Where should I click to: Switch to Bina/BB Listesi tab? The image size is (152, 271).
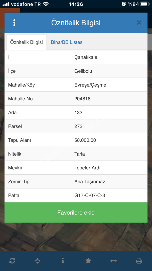pyautogui.click(x=67, y=42)
